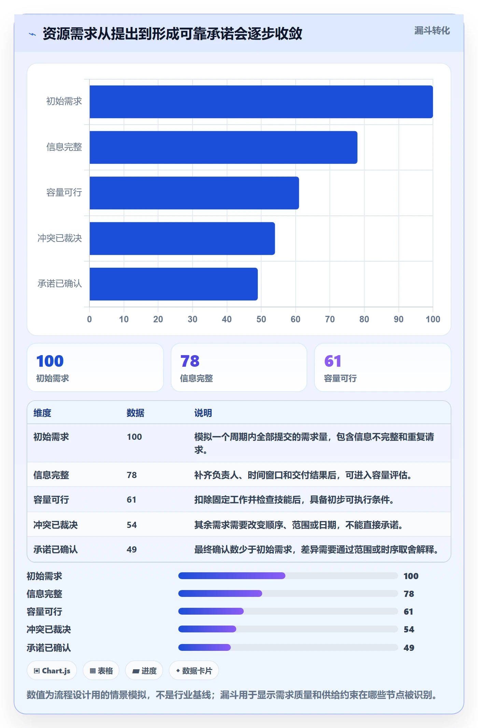Click the 承诺已确认 progress bar showing 49

288,647
